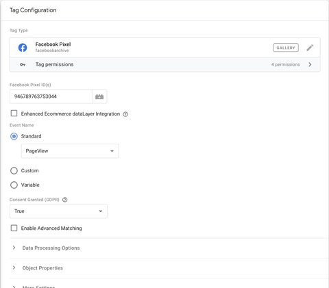This screenshot has width=329, height=288.
Task: Tick Enable Advanced Matching checkbox
Action: pos(14,228)
